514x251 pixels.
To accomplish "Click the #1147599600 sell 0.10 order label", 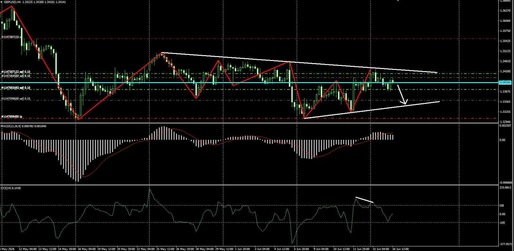I will 16,99.
